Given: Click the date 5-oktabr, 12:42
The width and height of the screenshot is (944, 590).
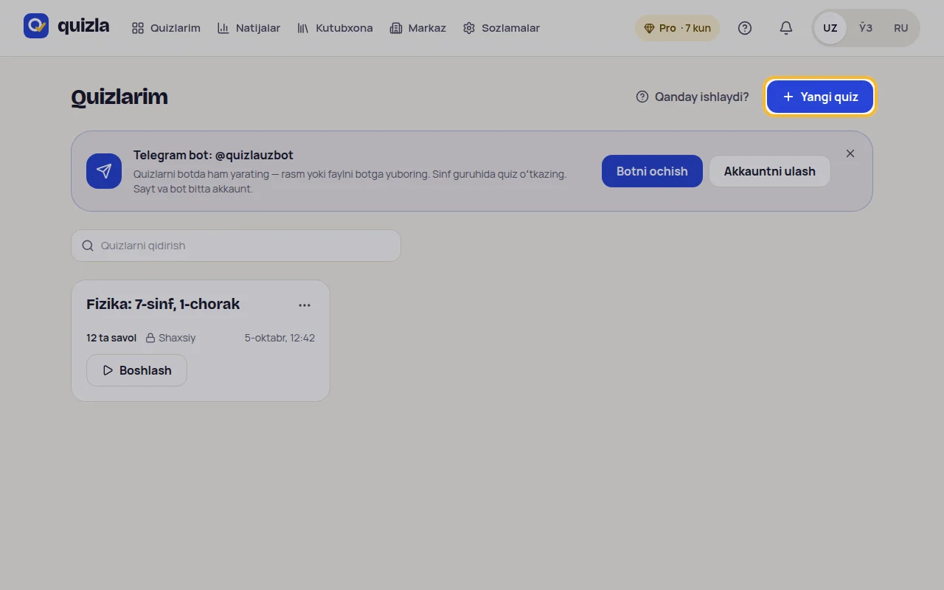Looking at the screenshot, I should (280, 338).
